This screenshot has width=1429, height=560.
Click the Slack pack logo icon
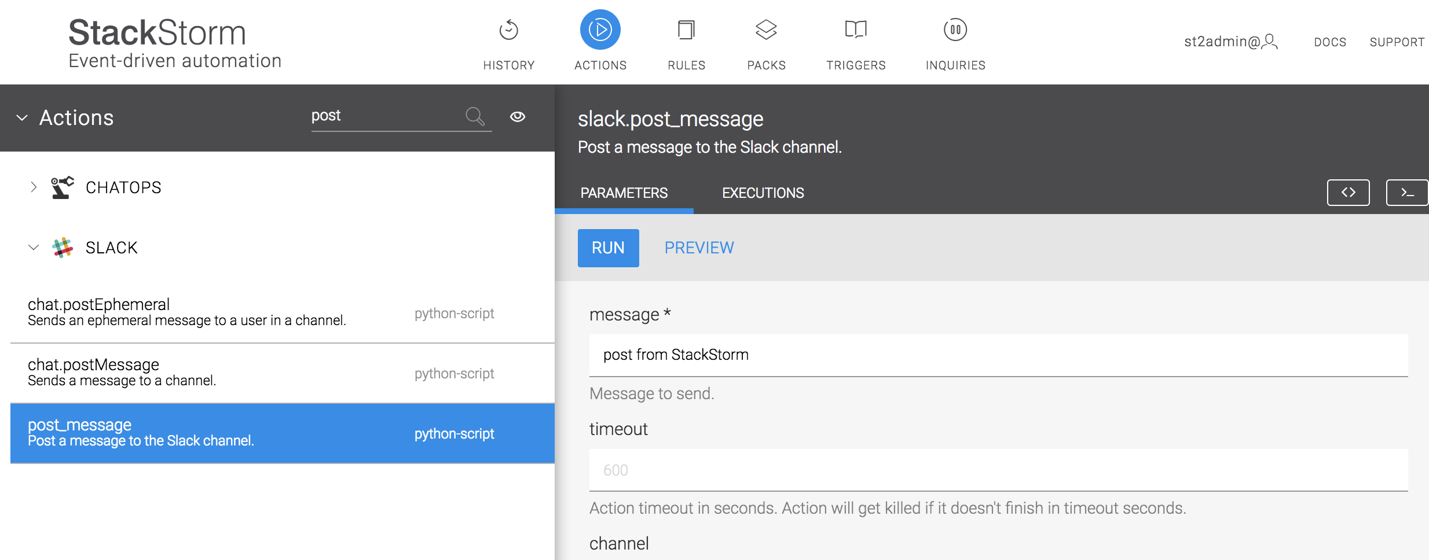coord(63,248)
